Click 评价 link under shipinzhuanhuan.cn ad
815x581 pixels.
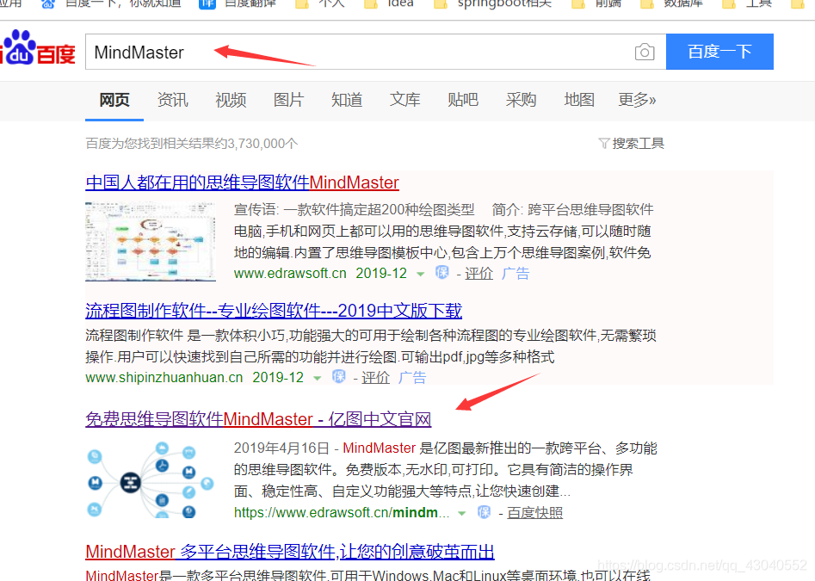(375, 377)
